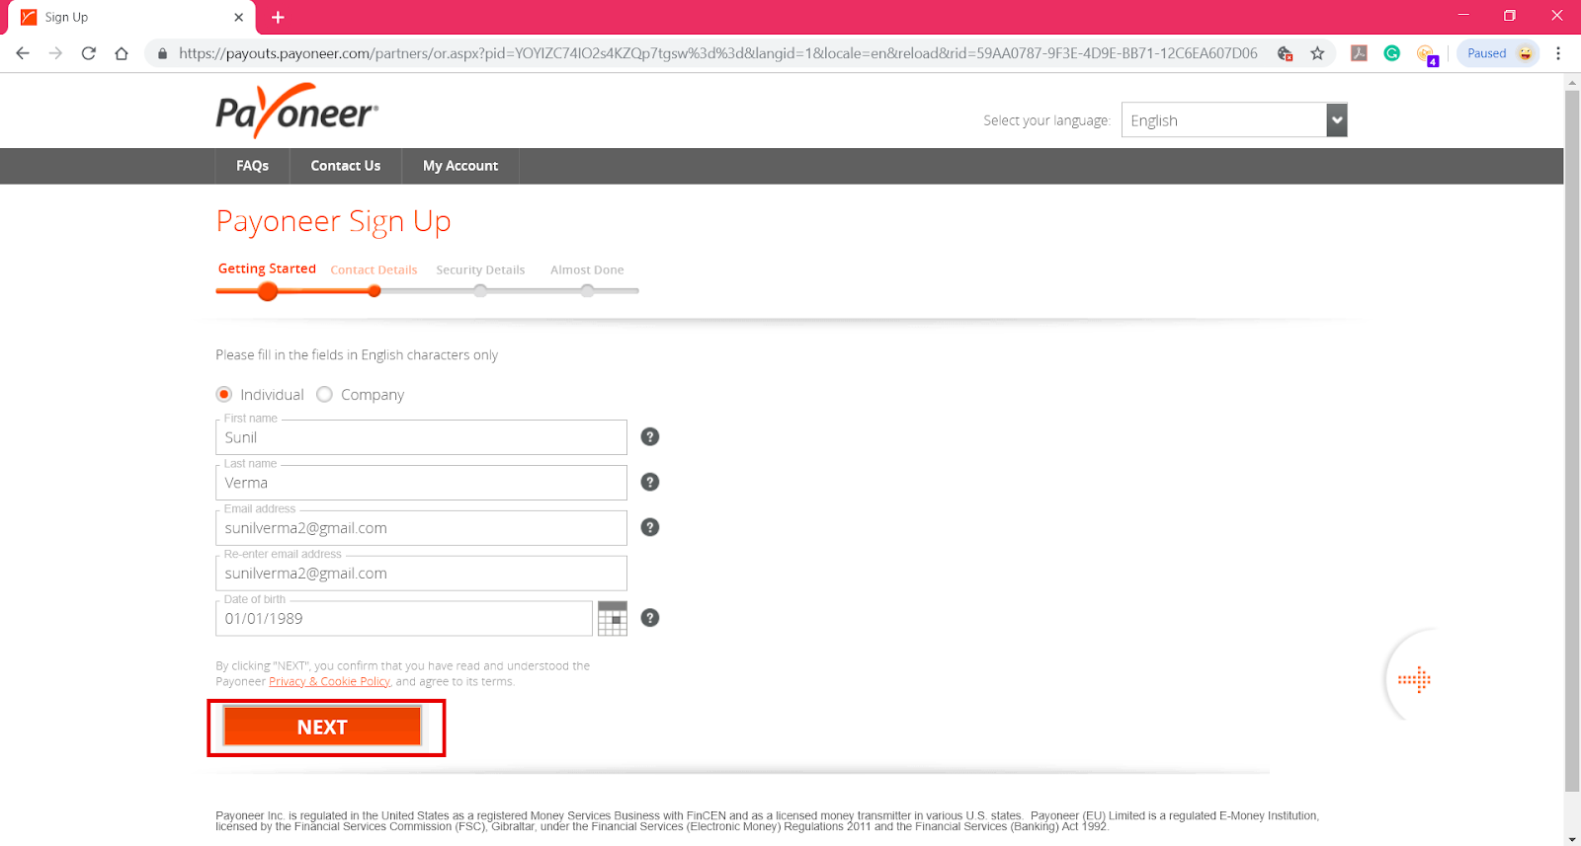The height and width of the screenshot is (846, 1581).
Task: Open the My Account menu item
Action: click(x=460, y=166)
